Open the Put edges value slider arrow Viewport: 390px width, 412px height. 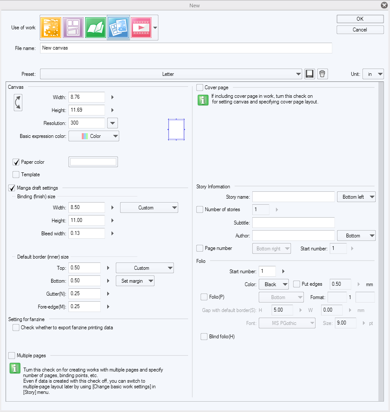(x=359, y=284)
